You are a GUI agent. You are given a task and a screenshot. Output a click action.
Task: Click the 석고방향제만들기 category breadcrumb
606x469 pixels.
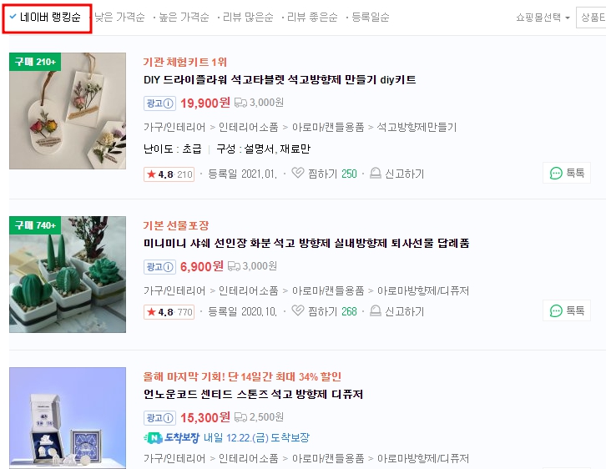417,127
